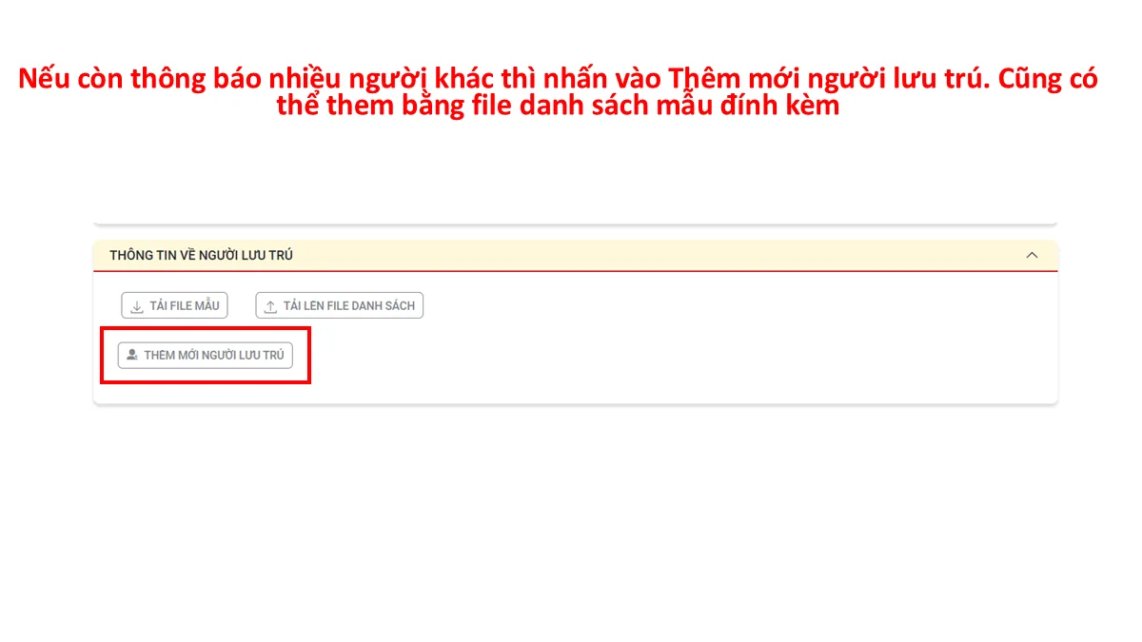Image resolution: width=1142 pixels, height=642 pixels.
Task: Click the THÔNG TIN VỀ NGƯỜI LƯU TRÚ heading
Action: (x=201, y=255)
